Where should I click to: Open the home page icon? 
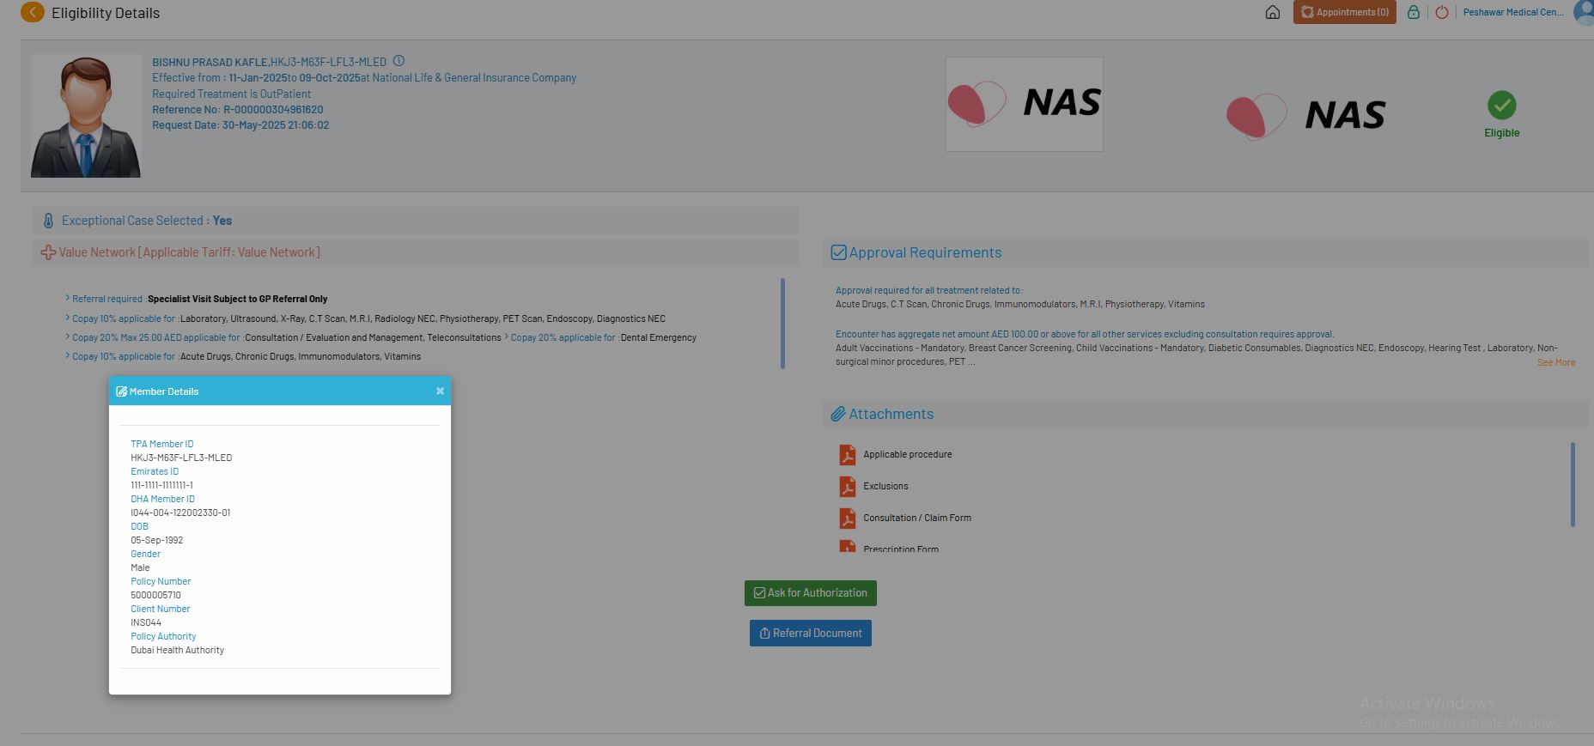[1273, 12]
